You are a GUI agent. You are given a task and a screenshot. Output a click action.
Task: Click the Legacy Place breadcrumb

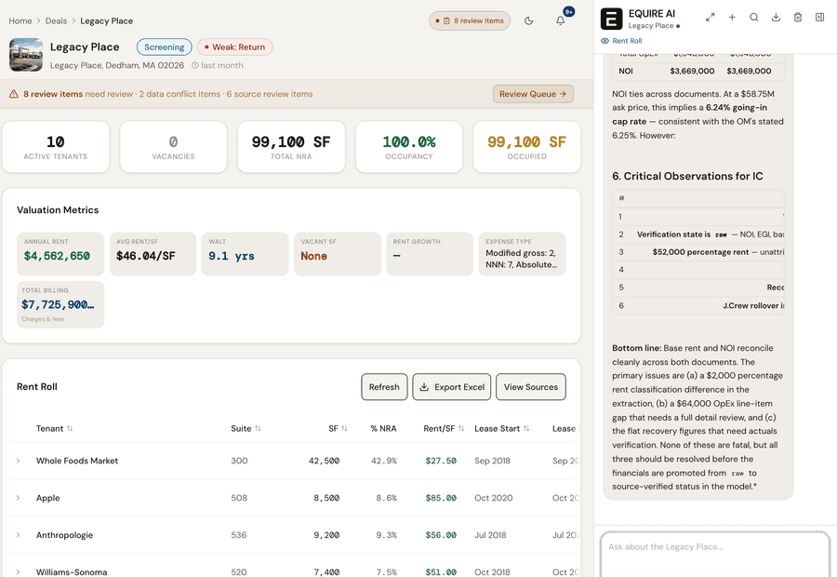pyautogui.click(x=106, y=20)
